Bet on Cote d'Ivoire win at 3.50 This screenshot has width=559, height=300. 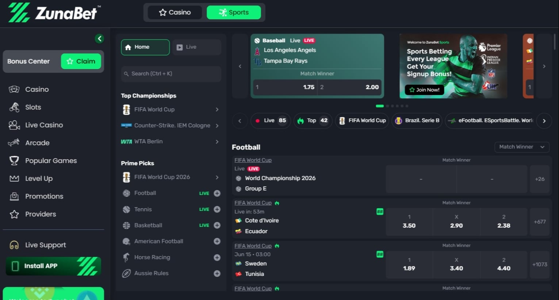click(x=409, y=222)
